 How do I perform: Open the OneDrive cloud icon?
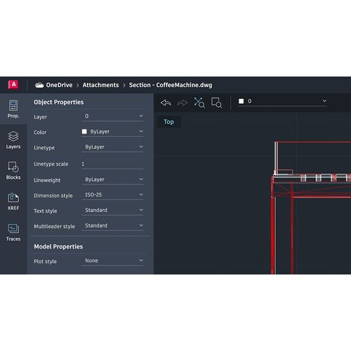point(39,85)
